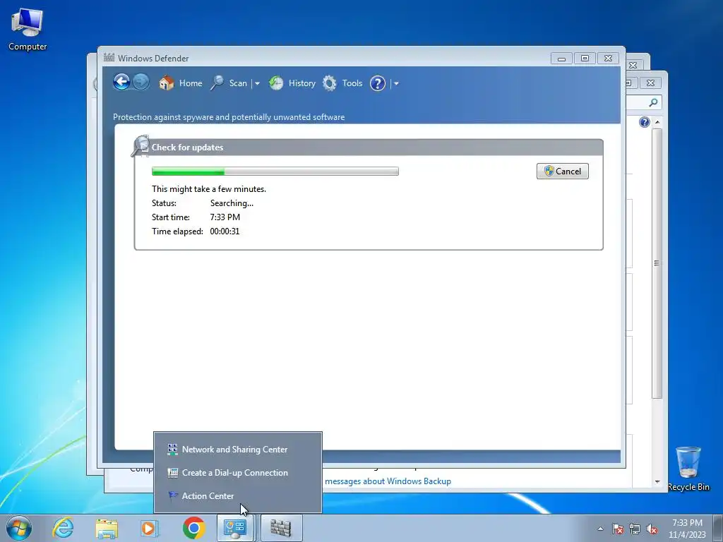Launch Internet Explorer from the taskbar

(x=63, y=528)
